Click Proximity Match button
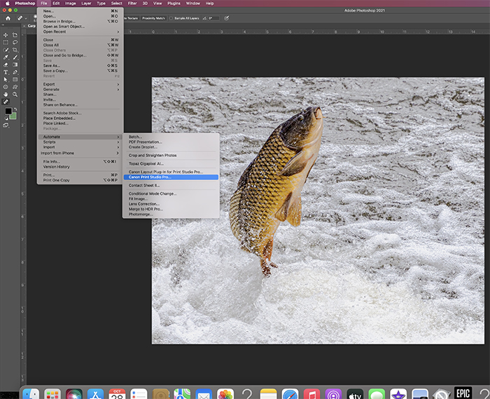Screen dimensions: 490x399 tap(153, 18)
